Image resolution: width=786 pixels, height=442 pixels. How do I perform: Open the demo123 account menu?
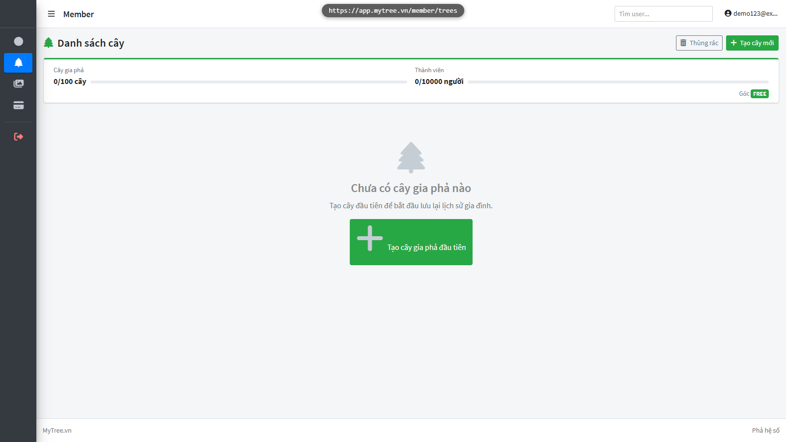pos(751,14)
